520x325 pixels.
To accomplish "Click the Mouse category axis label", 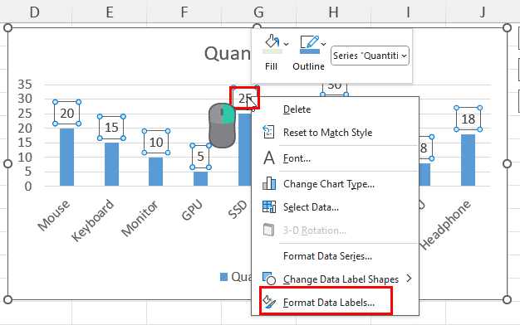I will pos(54,215).
